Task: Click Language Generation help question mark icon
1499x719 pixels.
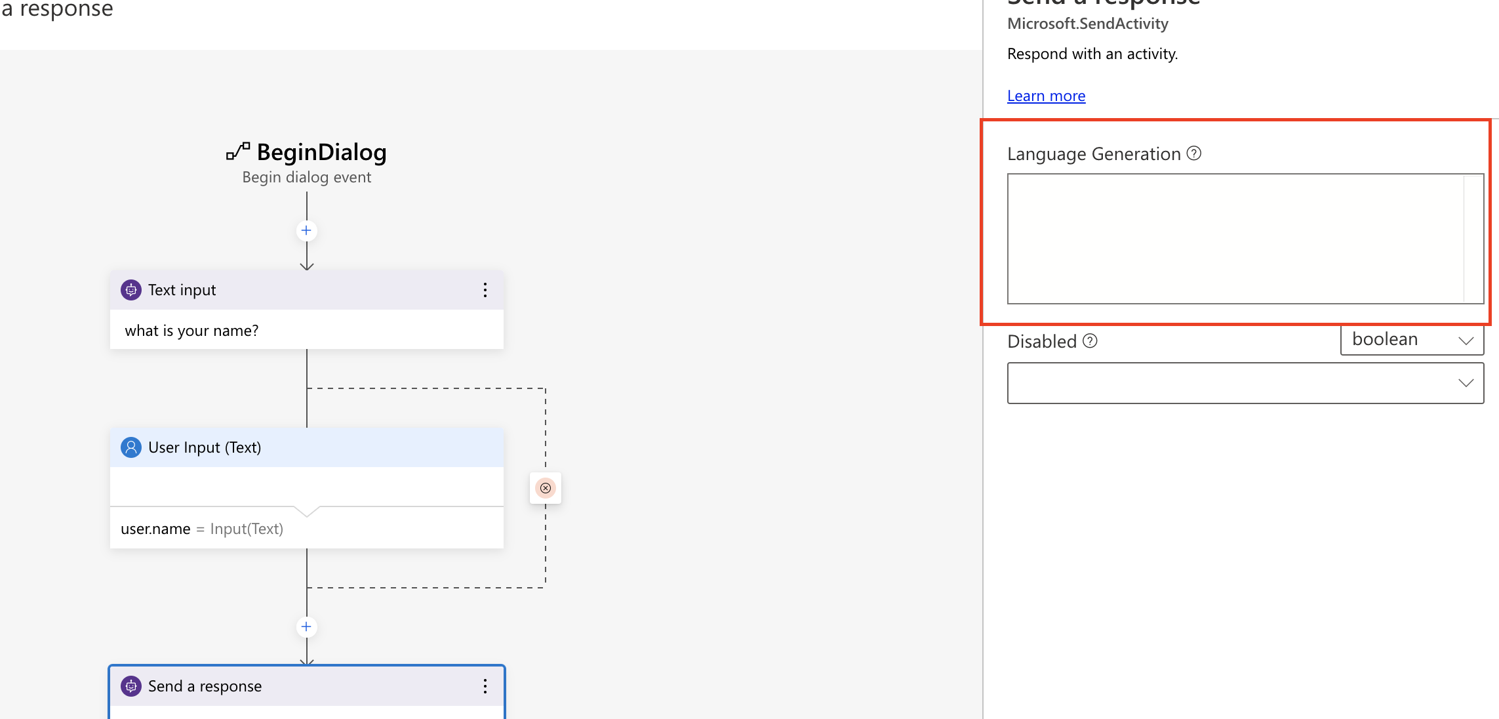Action: point(1194,154)
